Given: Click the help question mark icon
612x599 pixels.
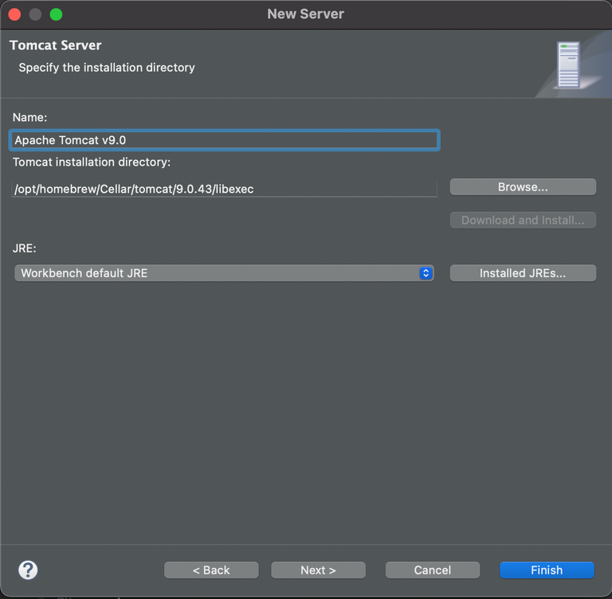Looking at the screenshot, I should (28, 570).
